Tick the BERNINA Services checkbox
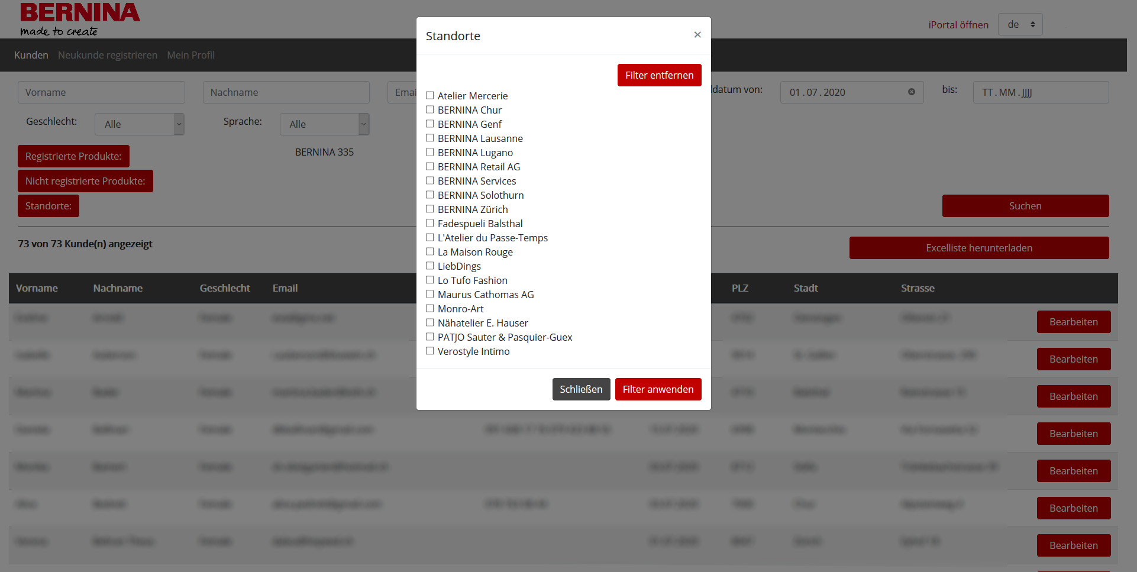 pos(430,180)
